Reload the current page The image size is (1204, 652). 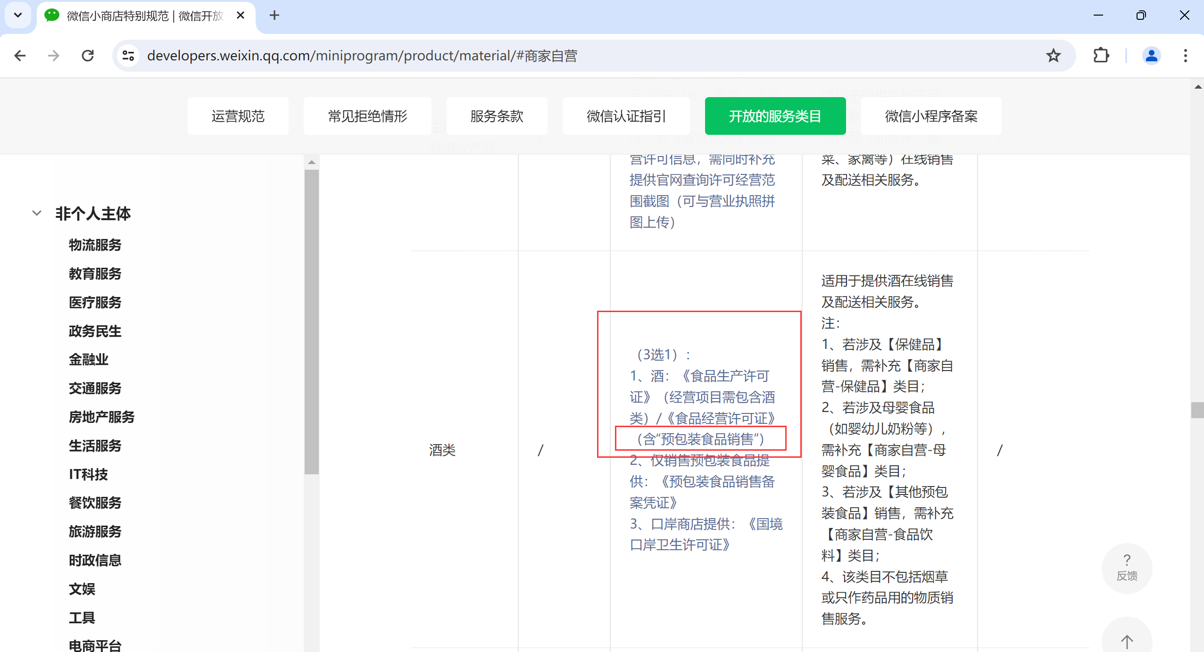click(x=88, y=56)
